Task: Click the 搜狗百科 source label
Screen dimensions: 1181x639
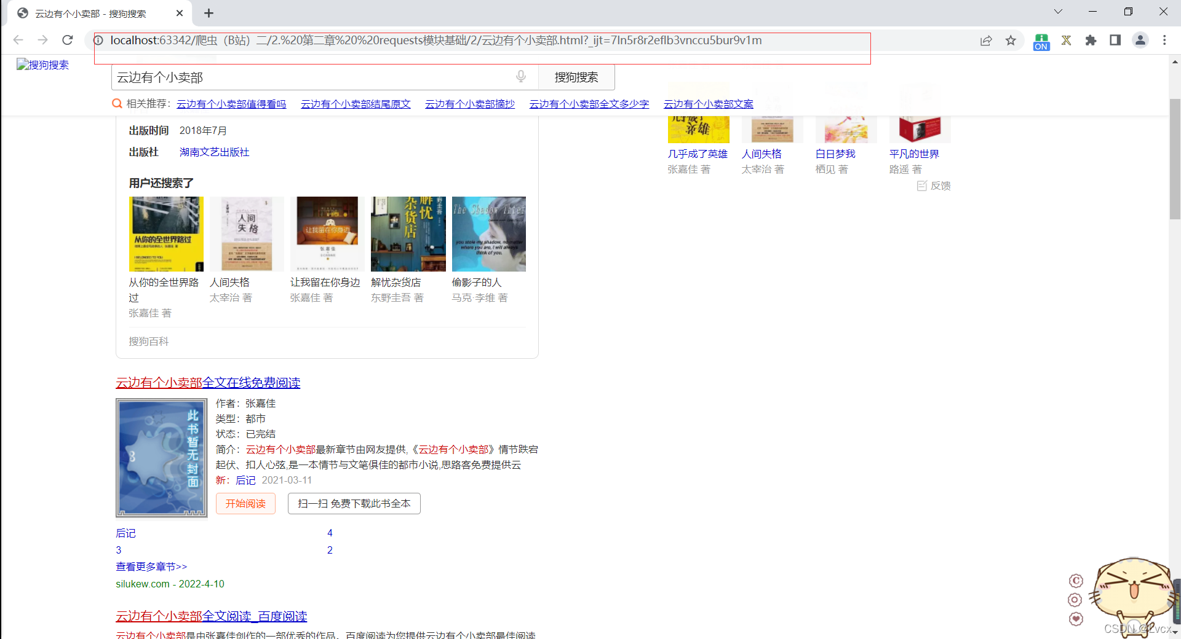Action: tap(148, 341)
